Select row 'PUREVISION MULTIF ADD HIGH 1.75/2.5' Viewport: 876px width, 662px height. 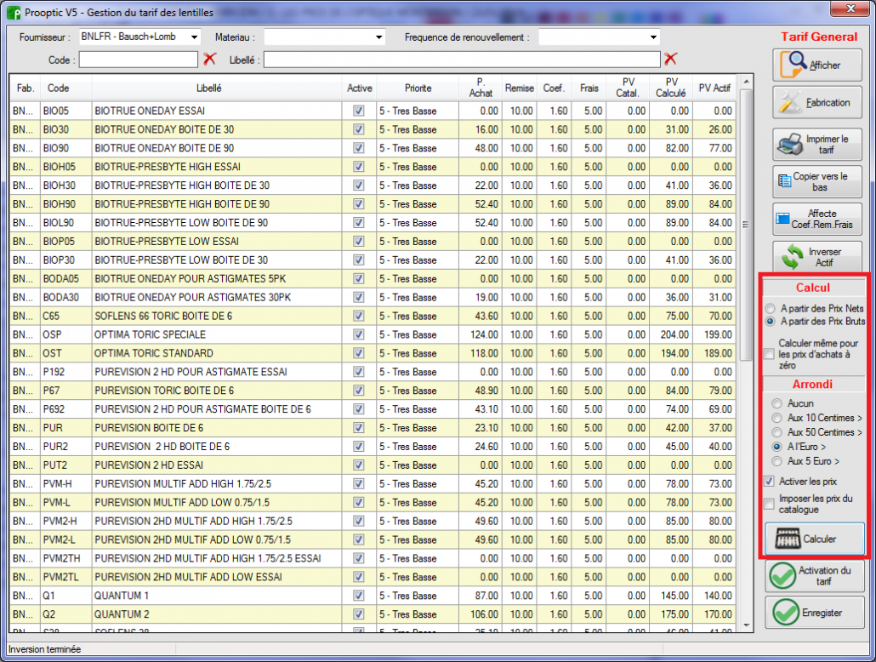[x=373, y=483]
